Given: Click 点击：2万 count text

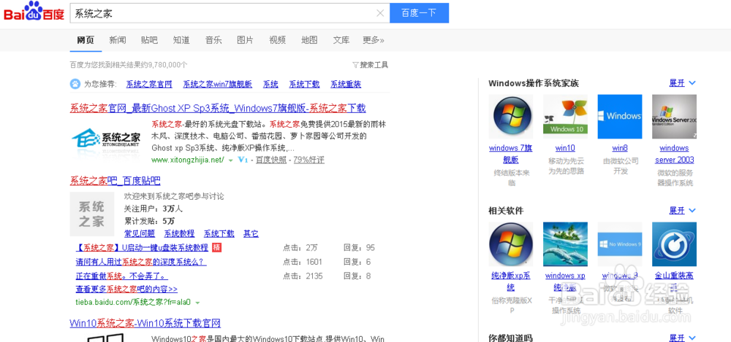Looking at the screenshot, I should click(300, 247).
